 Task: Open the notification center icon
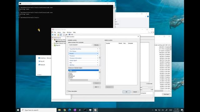[x=182, y=110]
